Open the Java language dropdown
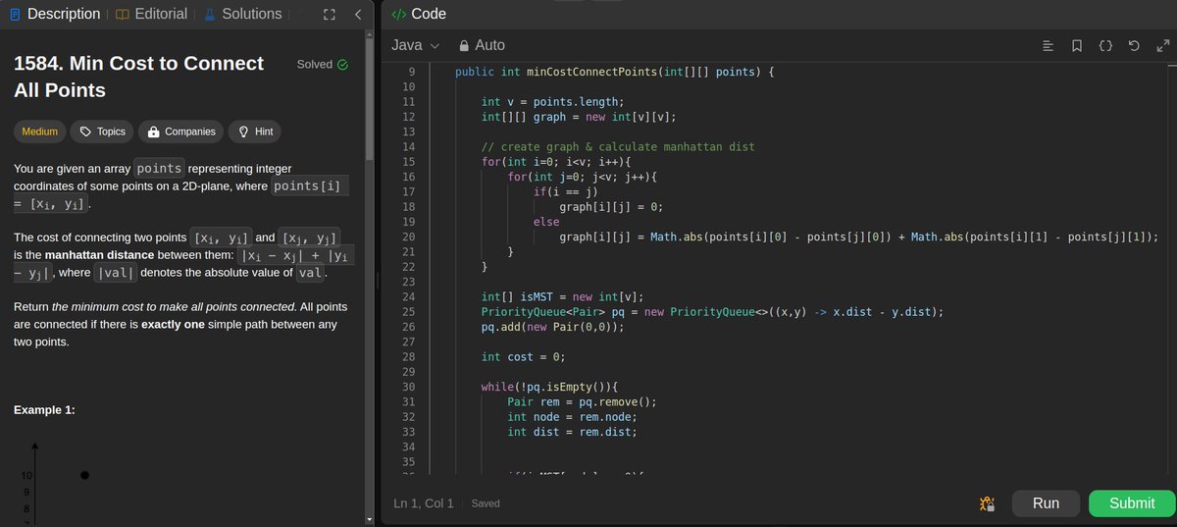 pyautogui.click(x=414, y=45)
